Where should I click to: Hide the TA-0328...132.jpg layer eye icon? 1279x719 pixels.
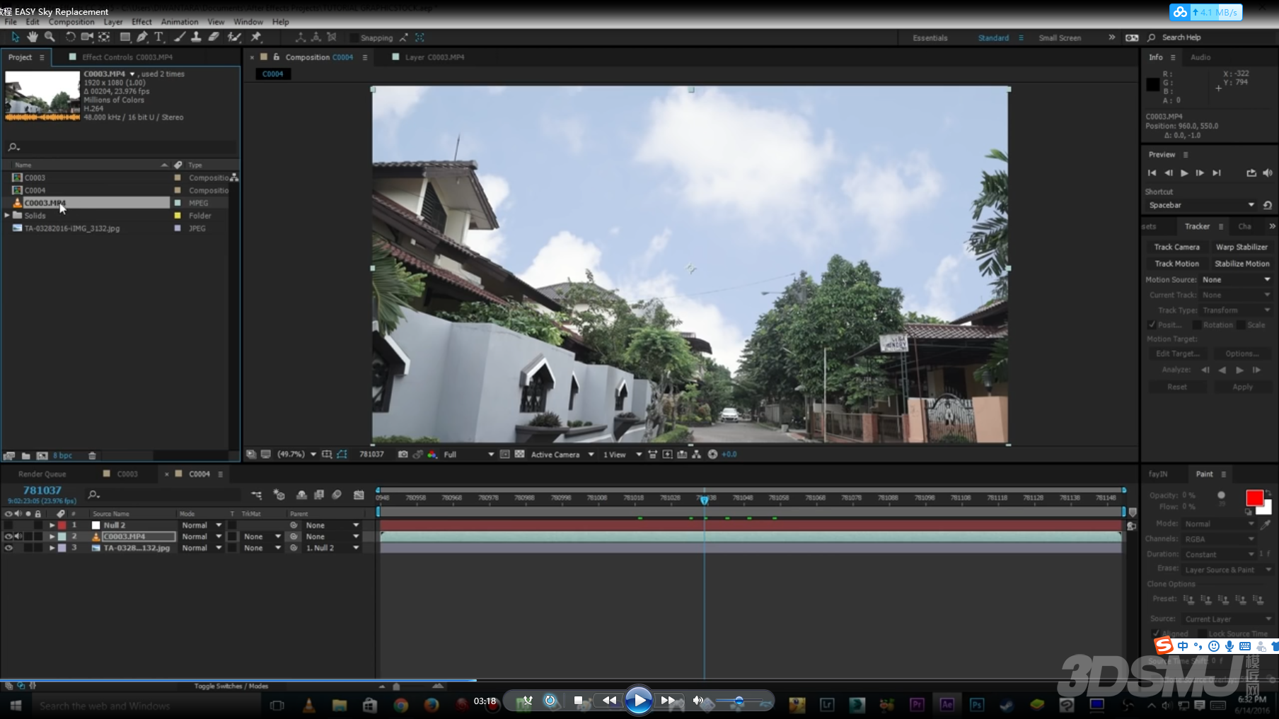pos(8,548)
